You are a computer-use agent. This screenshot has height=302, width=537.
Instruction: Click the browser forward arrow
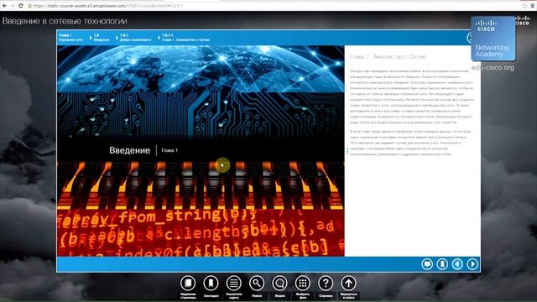click(13, 6)
